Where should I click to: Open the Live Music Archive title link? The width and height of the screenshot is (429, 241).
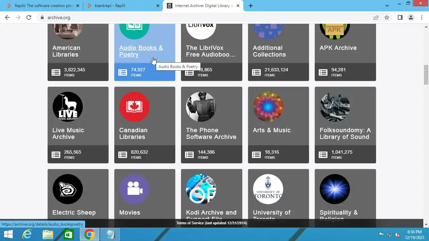point(68,134)
